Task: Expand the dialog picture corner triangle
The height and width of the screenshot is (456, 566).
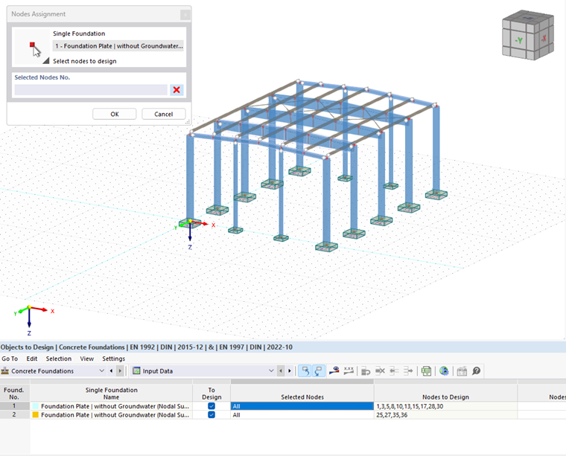Action: 46,61
